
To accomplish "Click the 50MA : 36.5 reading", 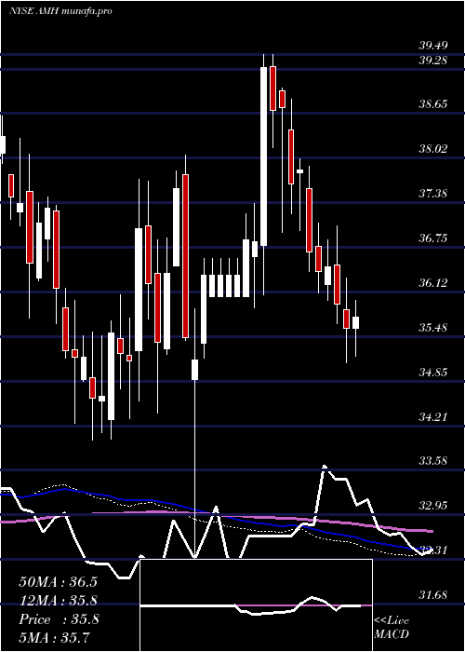I will click(58, 582).
